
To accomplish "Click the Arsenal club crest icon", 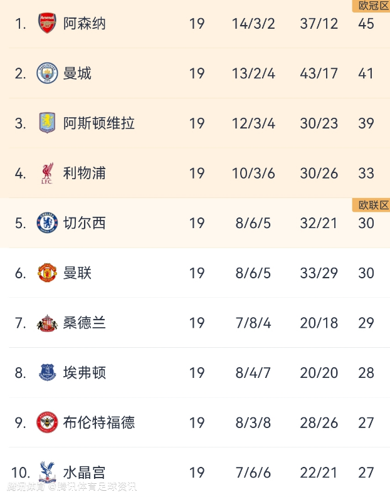I will point(47,24).
